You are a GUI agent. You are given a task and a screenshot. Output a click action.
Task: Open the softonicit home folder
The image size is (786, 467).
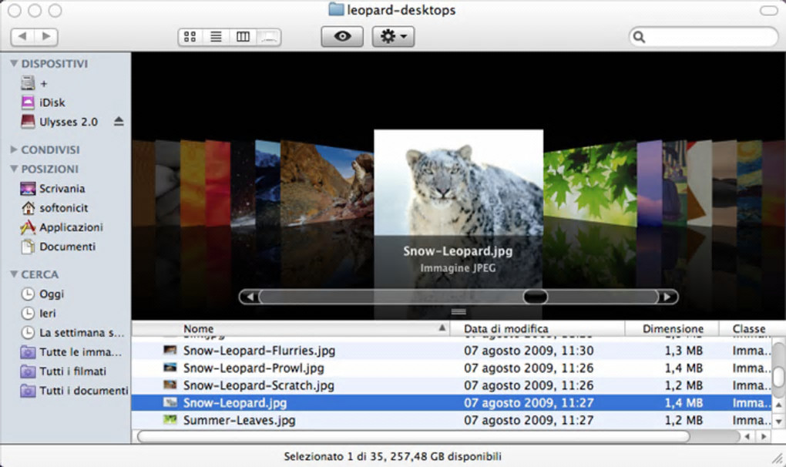click(x=65, y=208)
